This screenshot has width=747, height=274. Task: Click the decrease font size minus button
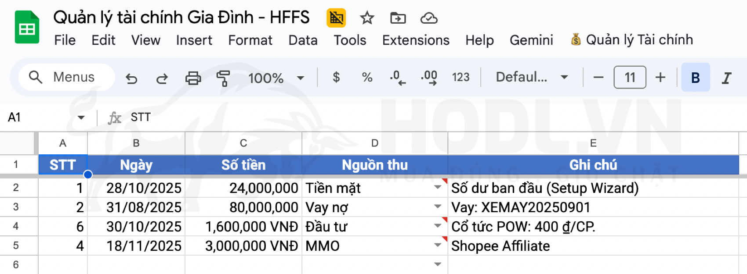pos(598,78)
